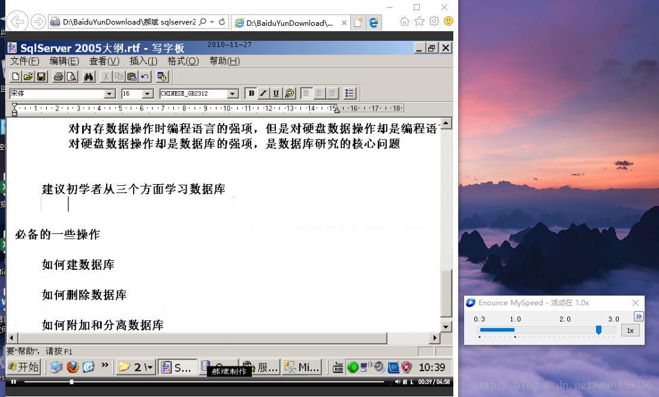The width and height of the screenshot is (659, 397).
Task: Click the green circle tray icon
Action: coord(353,368)
